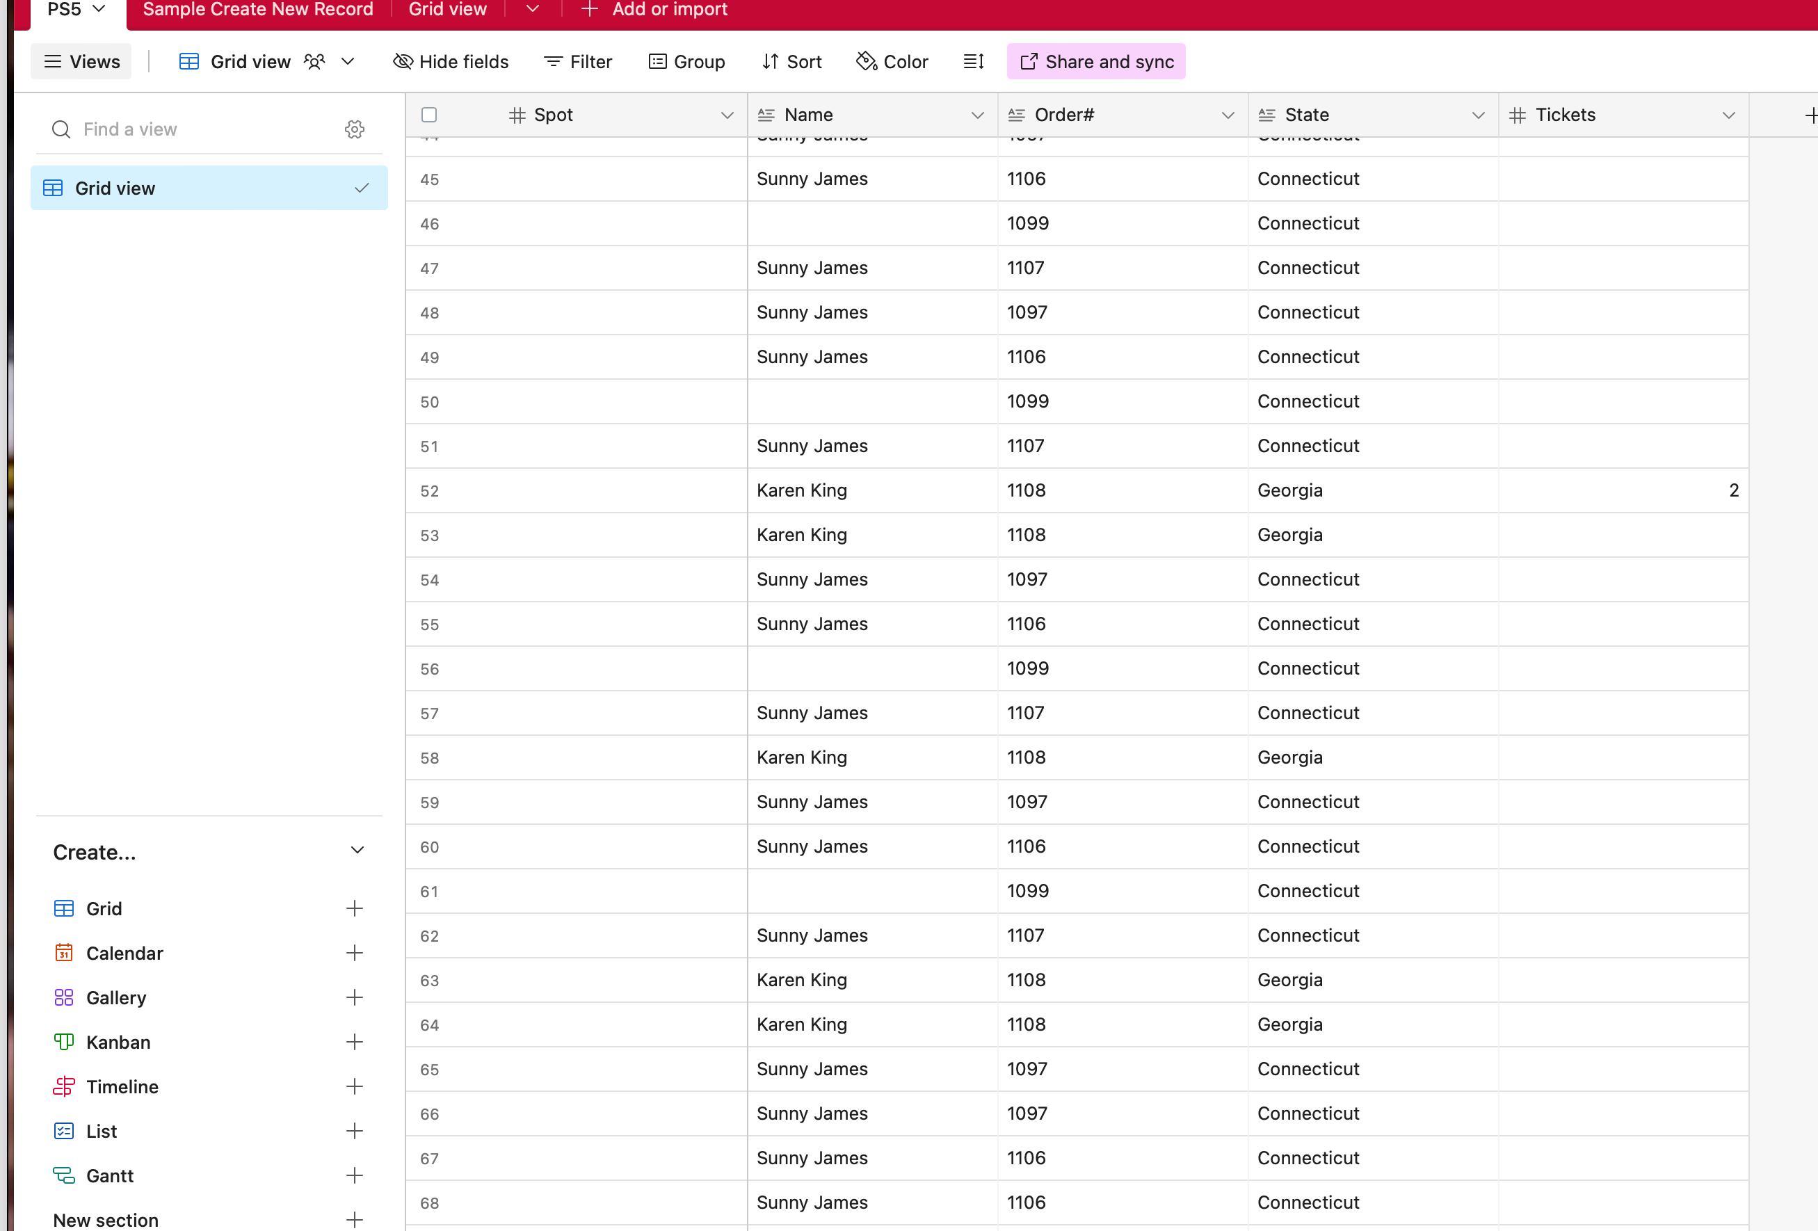Select the empty Name cell in row 56
Viewport: 1818px width, 1231px height.
(x=872, y=668)
